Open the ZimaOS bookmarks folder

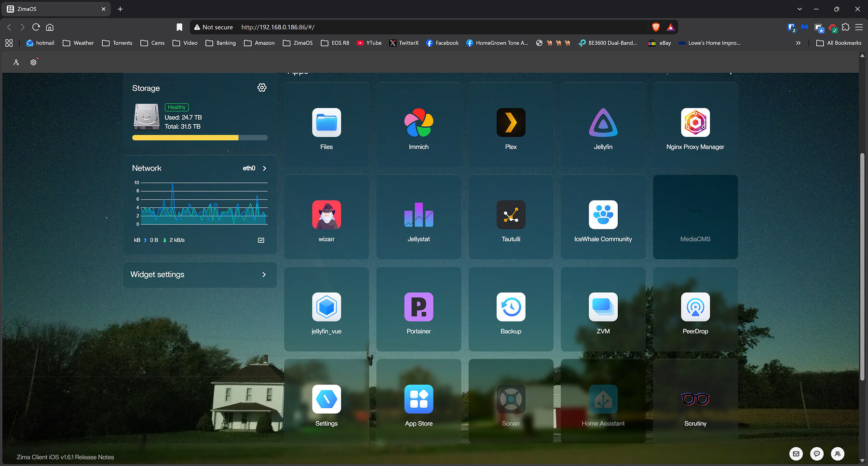pos(298,43)
